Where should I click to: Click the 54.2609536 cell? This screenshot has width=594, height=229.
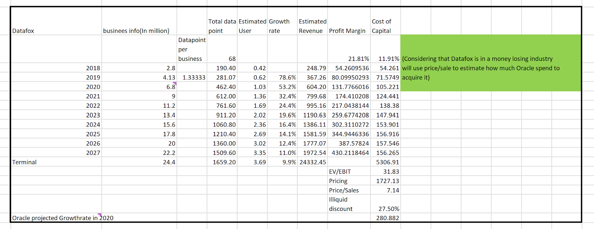click(349, 68)
